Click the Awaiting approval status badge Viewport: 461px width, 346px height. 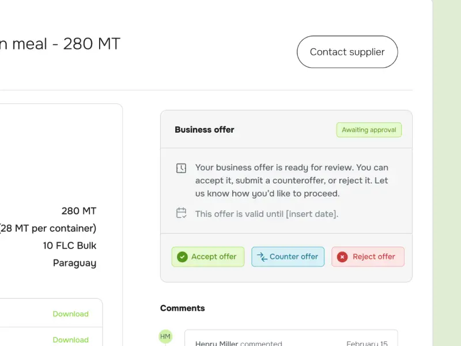coord(369,130)
